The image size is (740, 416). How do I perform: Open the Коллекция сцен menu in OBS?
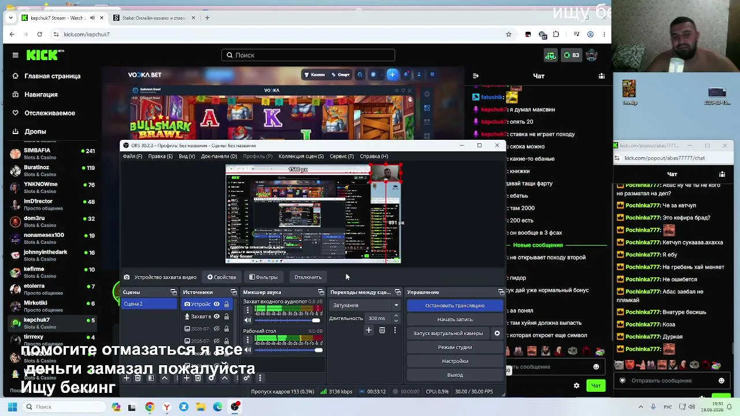pos(301,156)
